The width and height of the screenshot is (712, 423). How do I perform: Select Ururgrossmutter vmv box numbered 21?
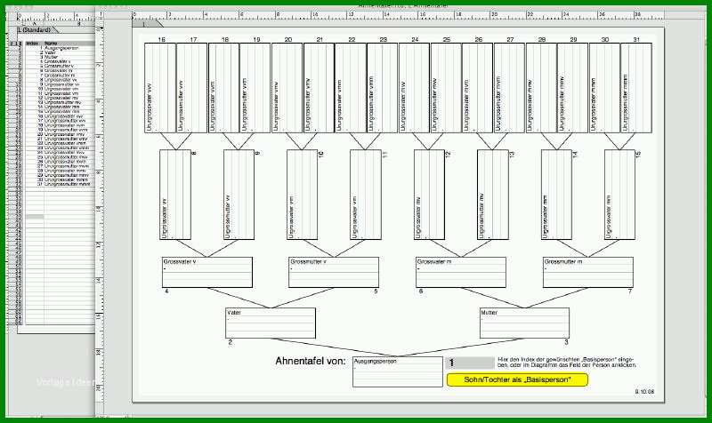pos(319,88)
